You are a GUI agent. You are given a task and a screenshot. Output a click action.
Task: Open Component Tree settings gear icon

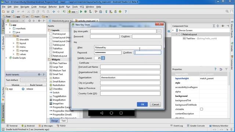[x=223, y=26]
